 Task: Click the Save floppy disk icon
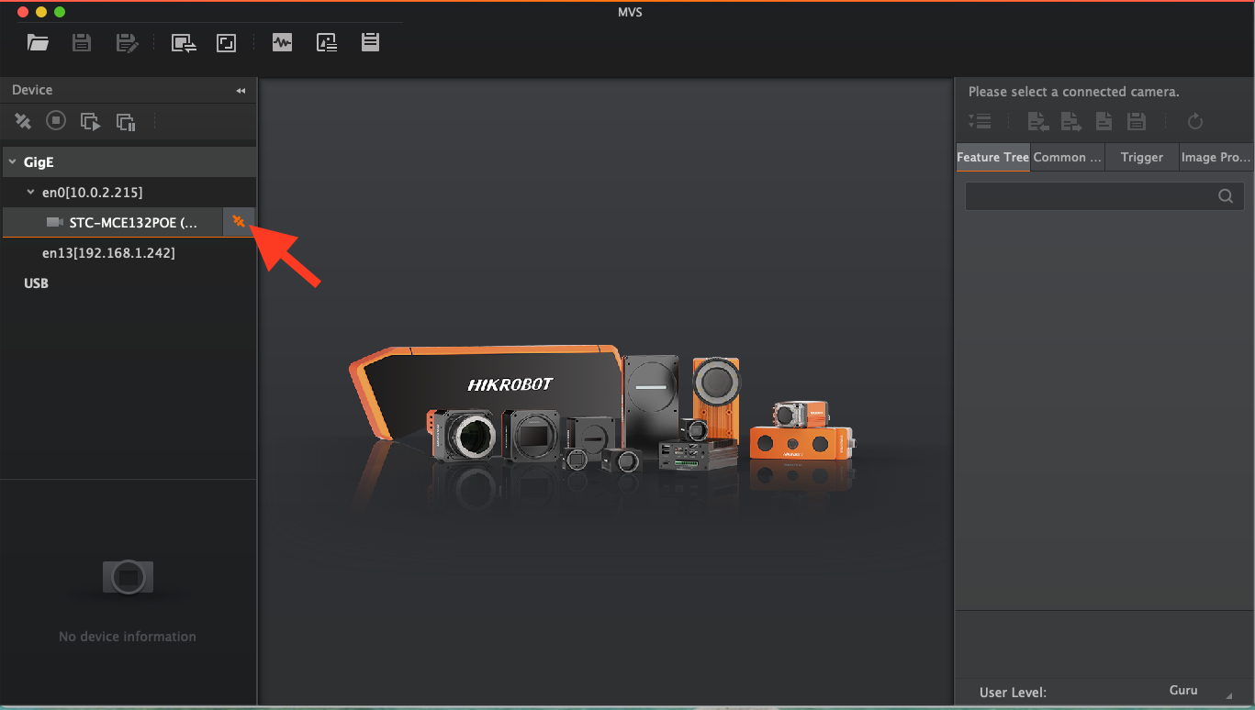(82, 42)
